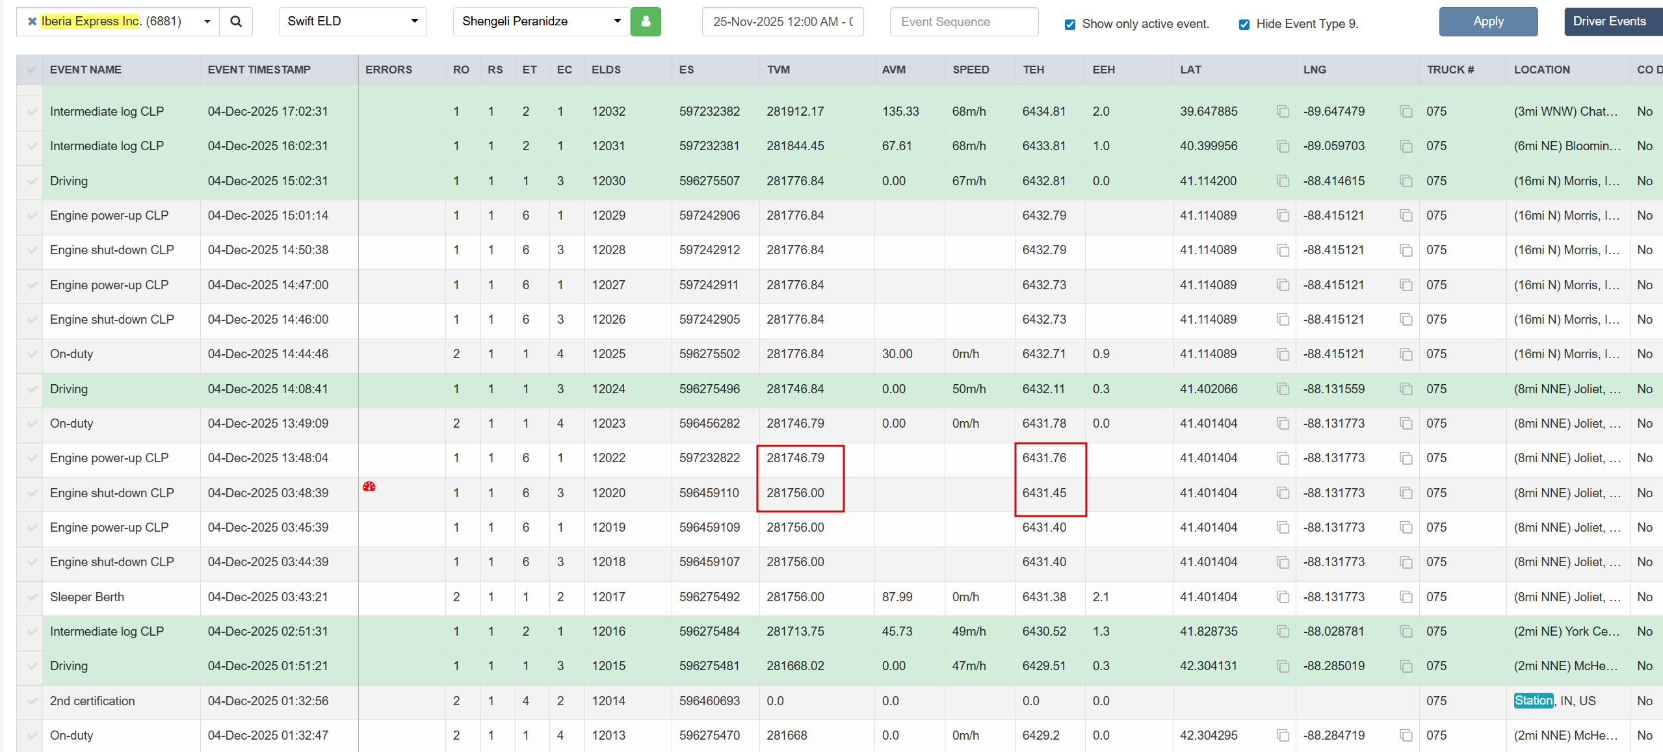
Task: Remove Iberia Express Inc. selection with X
Action: click(x=32, y=21)
